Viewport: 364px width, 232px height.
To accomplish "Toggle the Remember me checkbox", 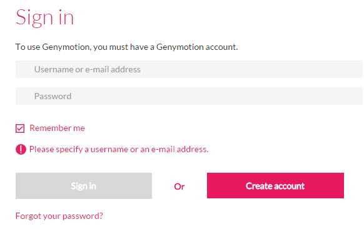I will coord(20,128).
